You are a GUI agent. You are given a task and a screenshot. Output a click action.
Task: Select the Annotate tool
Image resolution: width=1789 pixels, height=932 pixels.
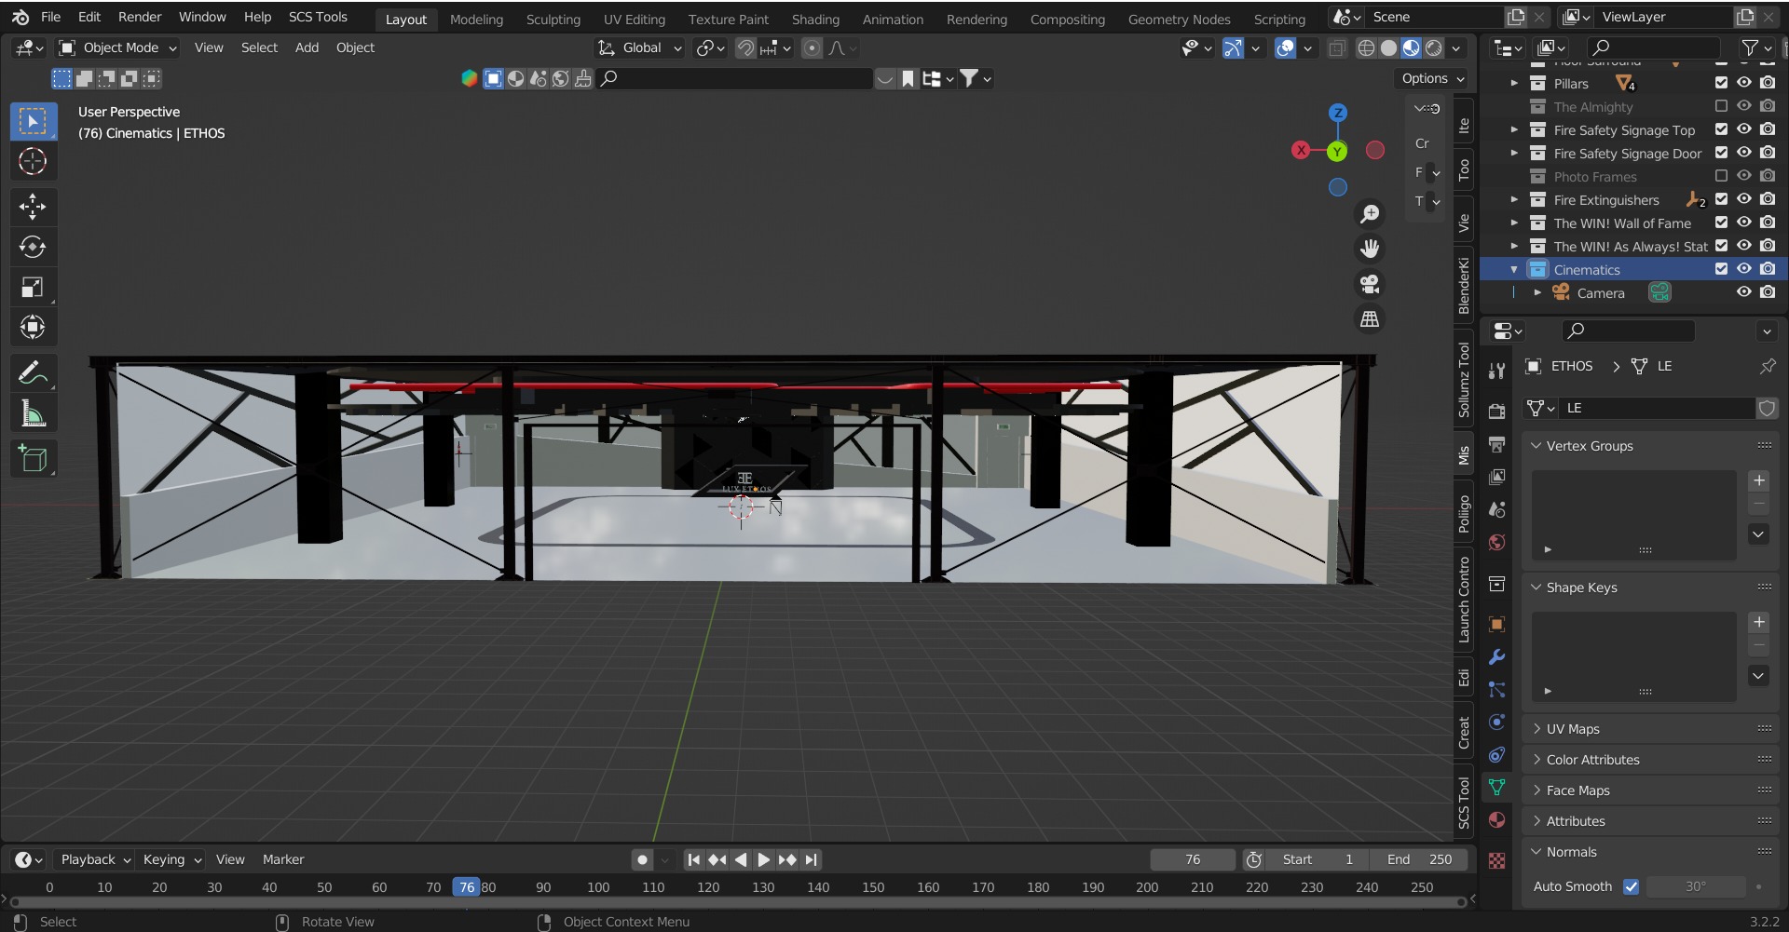[33, 373]
